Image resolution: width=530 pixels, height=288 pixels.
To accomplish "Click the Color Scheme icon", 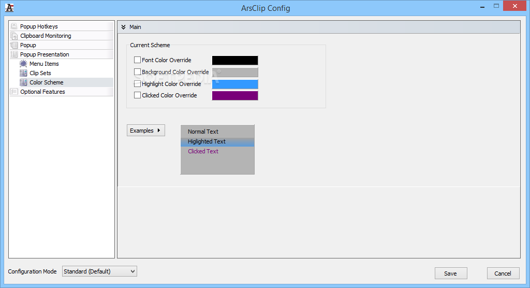I will (23, 82).
